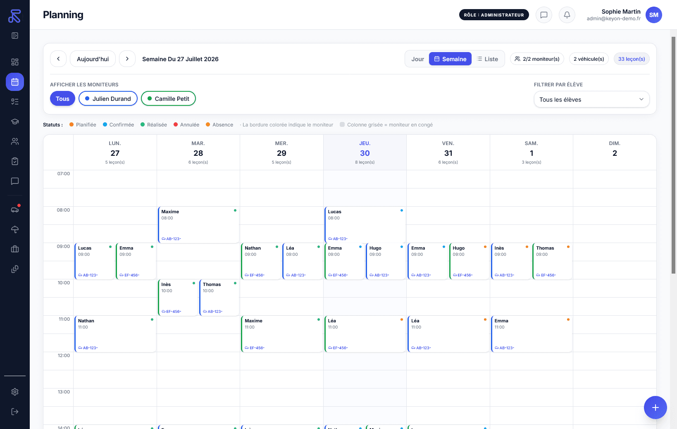Viewport: 677px width, 429px height.
Task: Select the MAR. 28 day header
Action: pyautogui.click(x=198, y=153)
